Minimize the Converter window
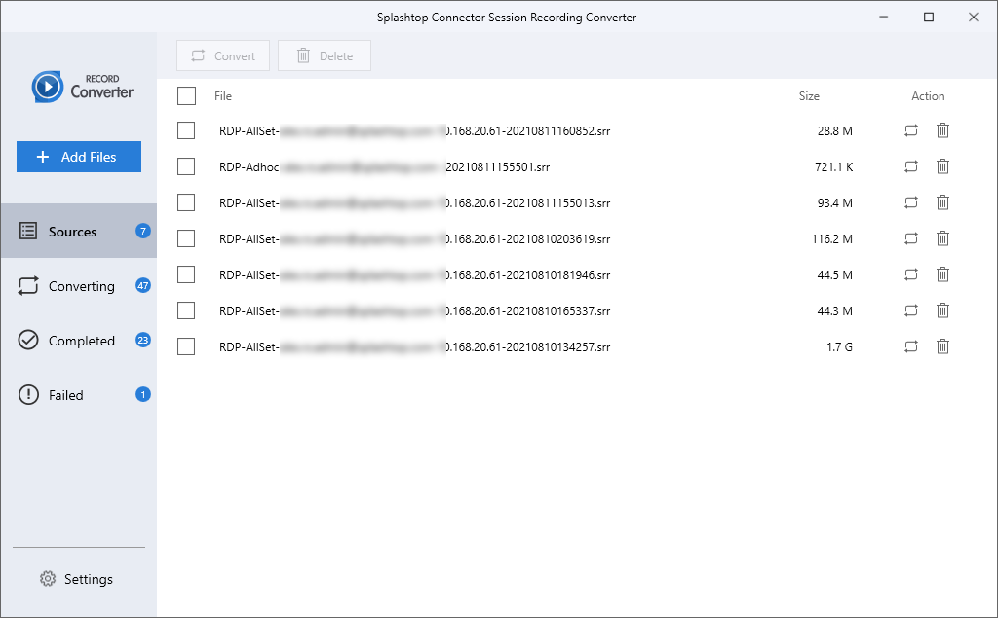The width and height of the screenshot is (998, 618). click(x=883, y=17)
